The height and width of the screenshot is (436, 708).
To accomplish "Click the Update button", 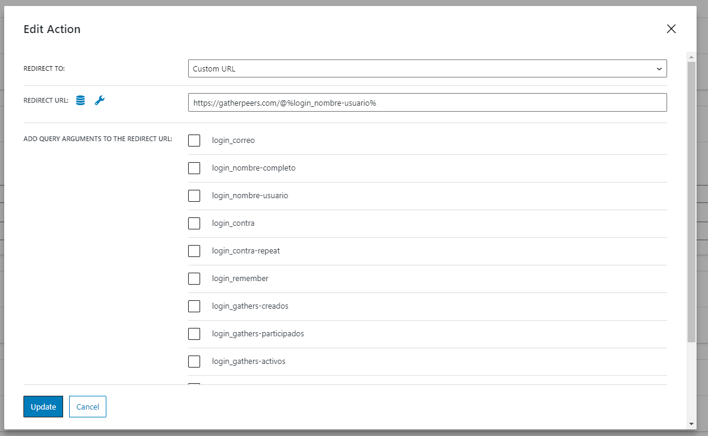I will pos(43,406).
